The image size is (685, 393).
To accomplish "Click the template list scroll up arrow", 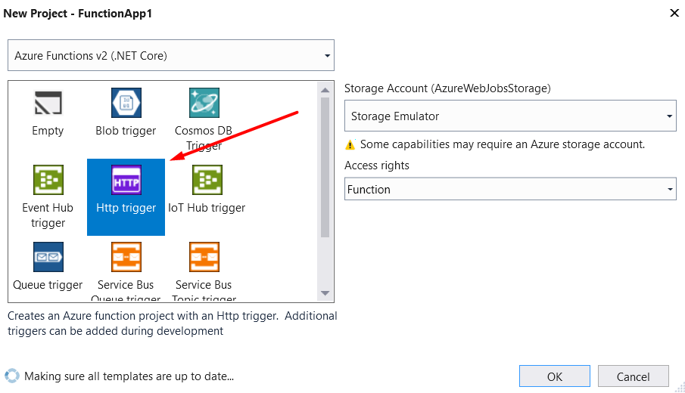I will coord(325,90).
